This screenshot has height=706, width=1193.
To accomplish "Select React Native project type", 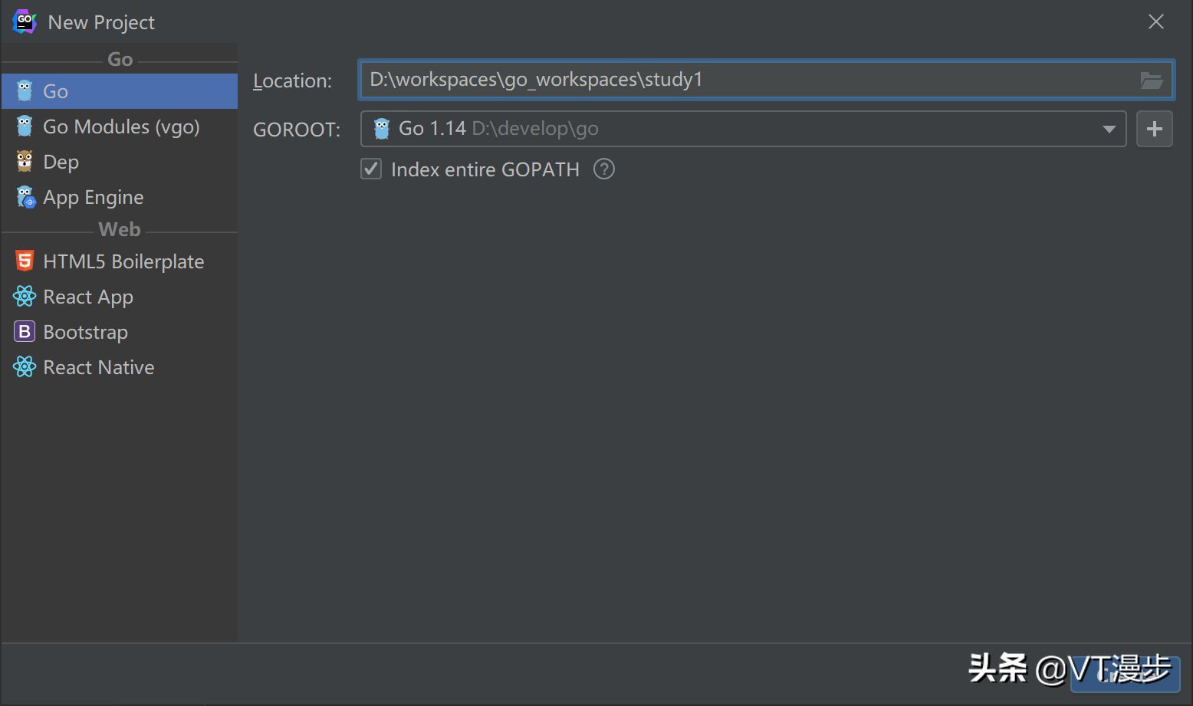I will point(119,367).
